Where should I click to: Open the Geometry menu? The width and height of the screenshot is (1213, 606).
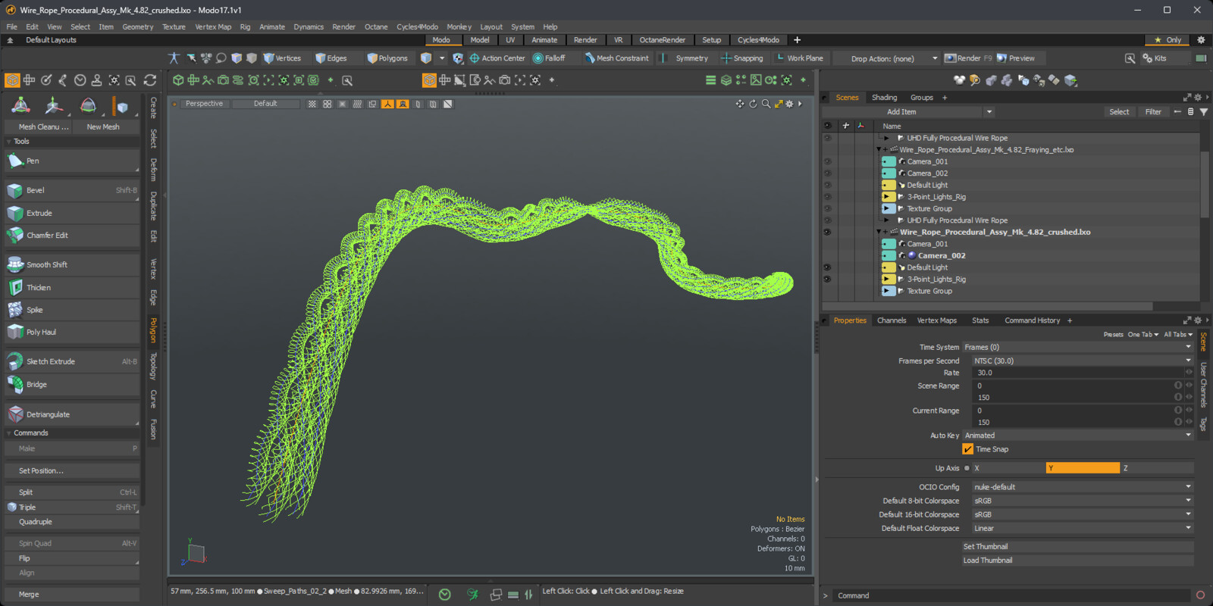pos(138,27)
